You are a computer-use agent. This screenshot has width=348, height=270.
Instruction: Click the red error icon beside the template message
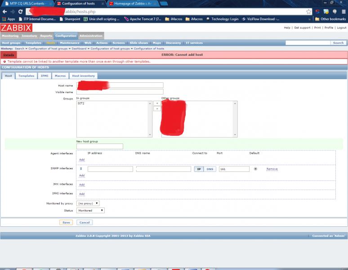(4, 61)
